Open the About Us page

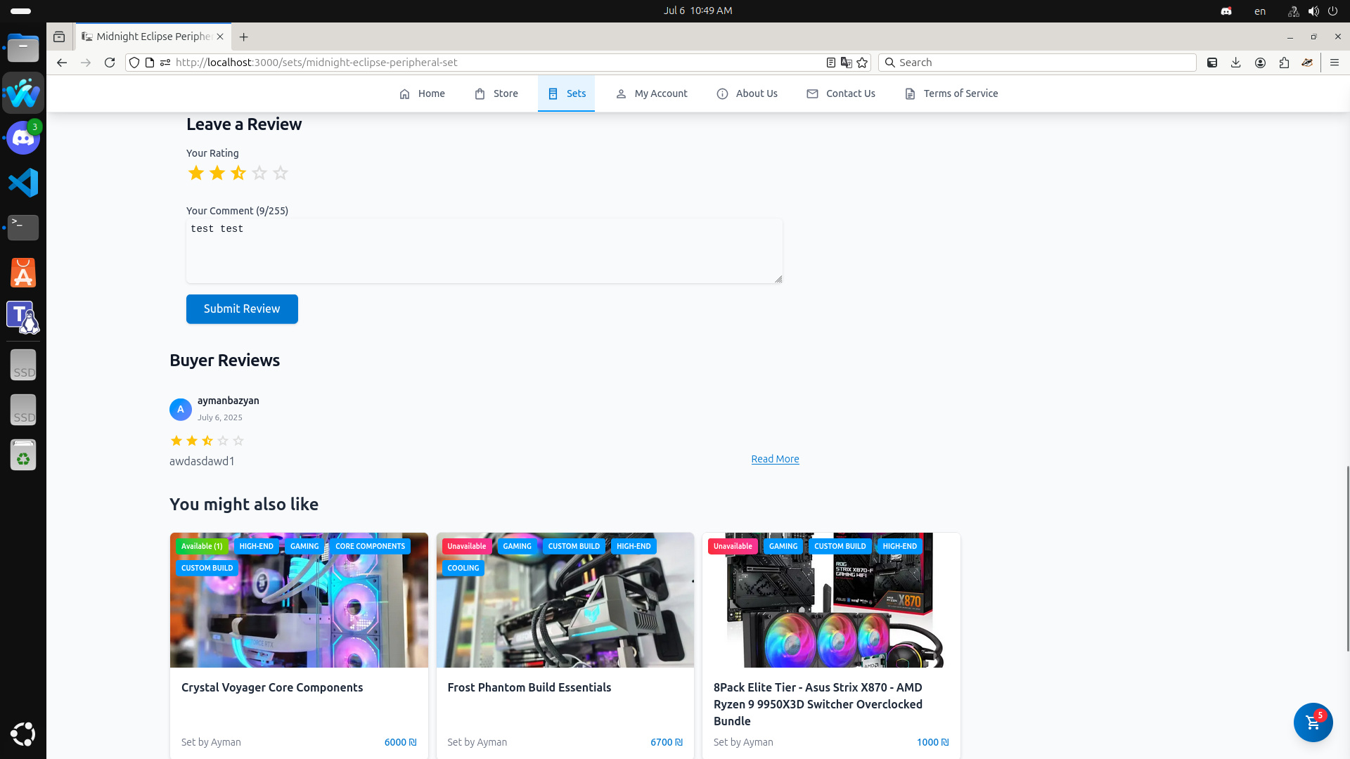pos(747,93)
